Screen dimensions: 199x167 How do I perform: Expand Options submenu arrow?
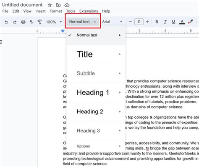coord(120,146)
